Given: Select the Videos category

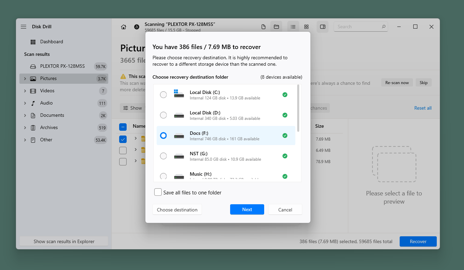Looking at the screenshot, I should pyautogui.click(x=64, y=91).
